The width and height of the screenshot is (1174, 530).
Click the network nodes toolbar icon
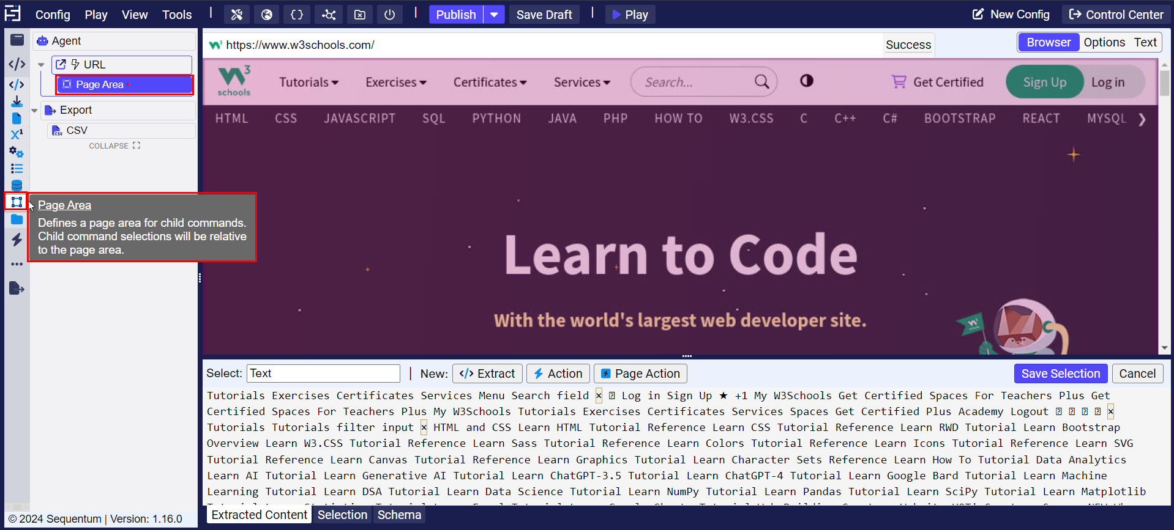click(329, 15)
